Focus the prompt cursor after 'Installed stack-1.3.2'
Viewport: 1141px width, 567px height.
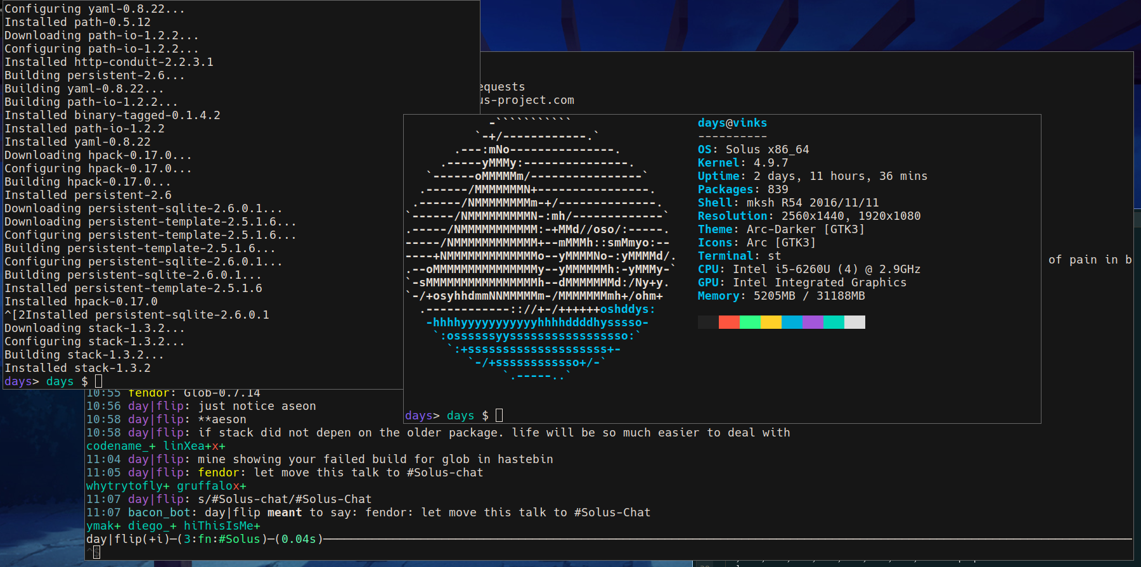click(x=98, y=381)
